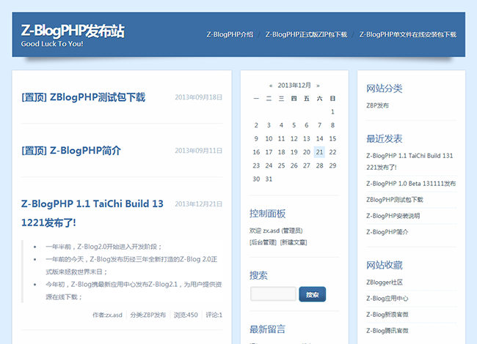This screenshot has height=344, width=477.
Task: Click the 网站收藏 sidebar heading
Action: click(385, 266)
